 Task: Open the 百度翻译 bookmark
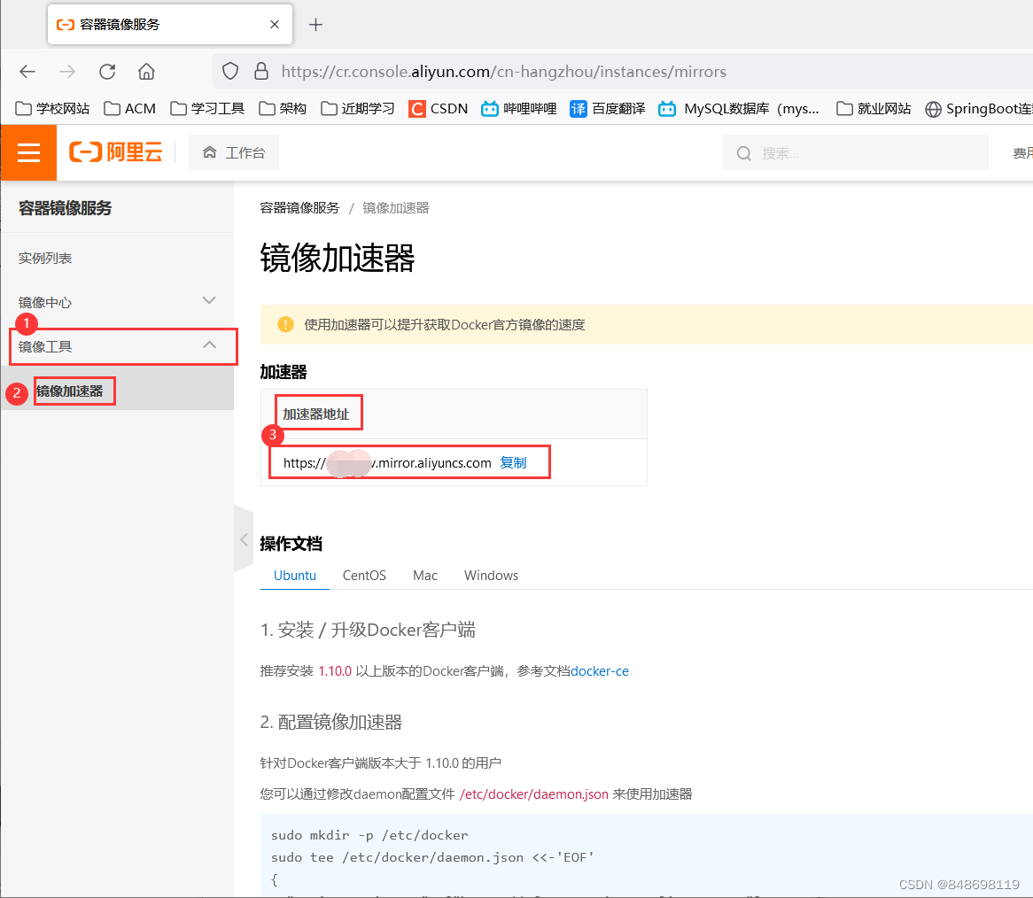(x=607, y=108)
